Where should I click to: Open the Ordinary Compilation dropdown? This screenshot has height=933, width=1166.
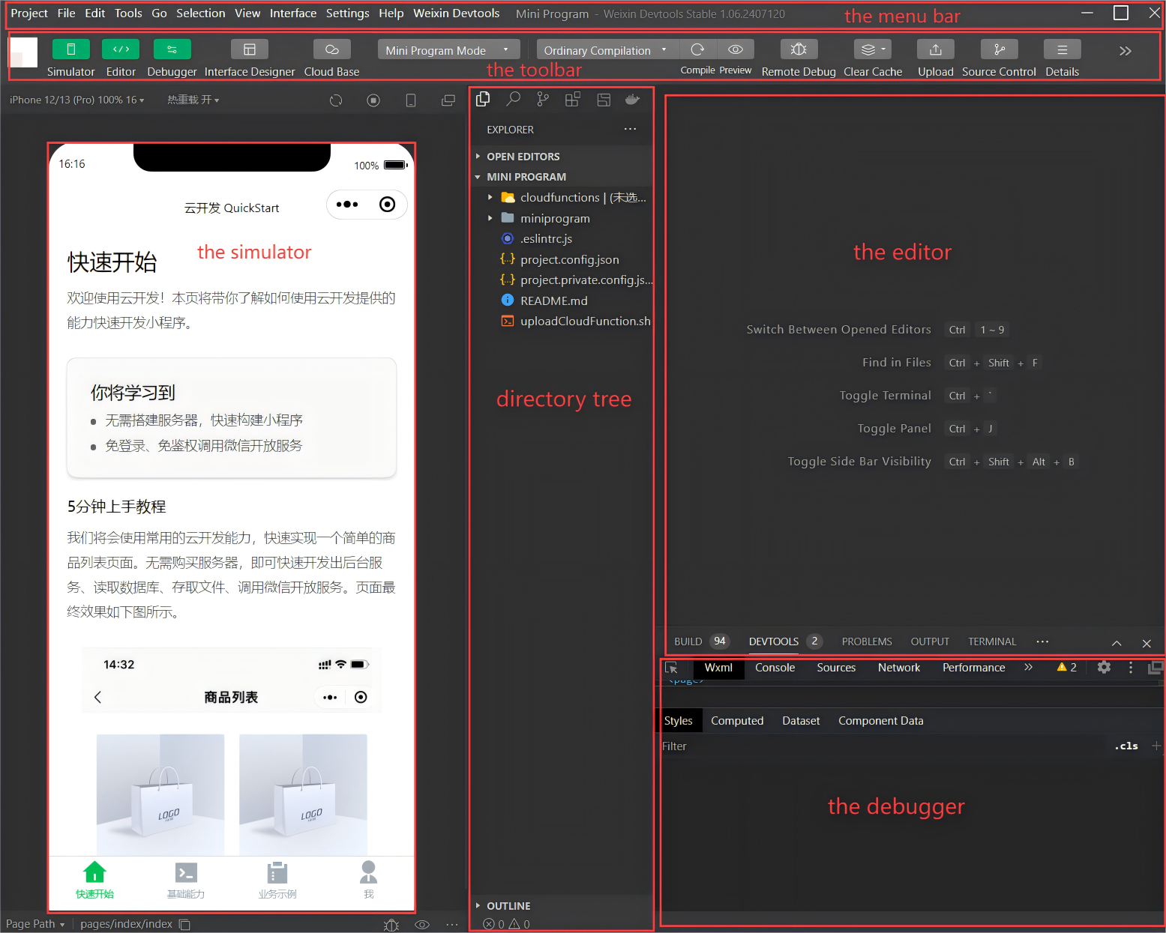[x=607, y=50]
